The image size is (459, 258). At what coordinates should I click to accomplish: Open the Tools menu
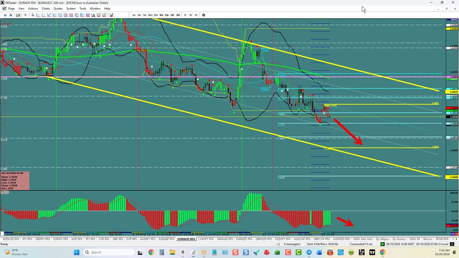83,8
